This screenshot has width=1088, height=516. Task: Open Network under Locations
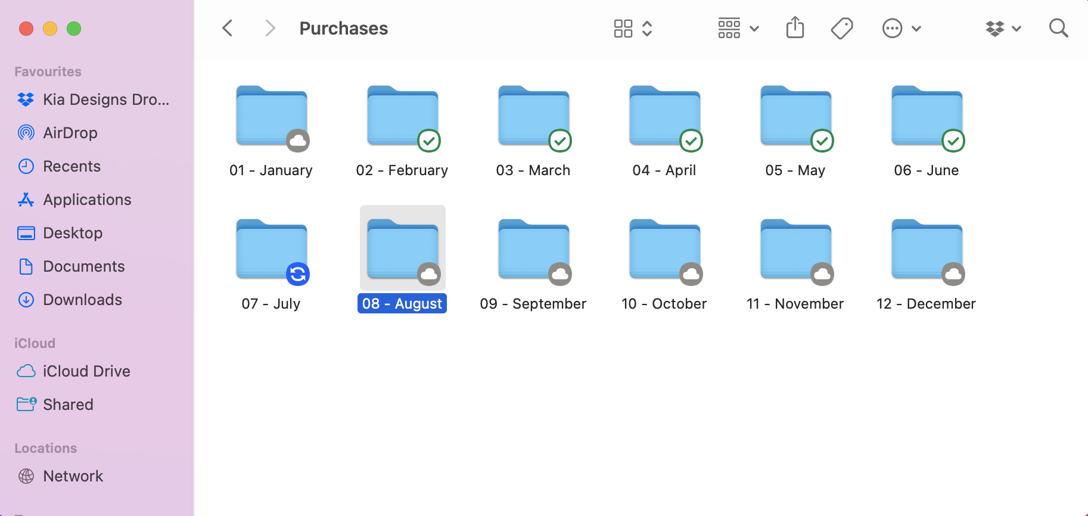pyautogui.click(x=73, y=476)
